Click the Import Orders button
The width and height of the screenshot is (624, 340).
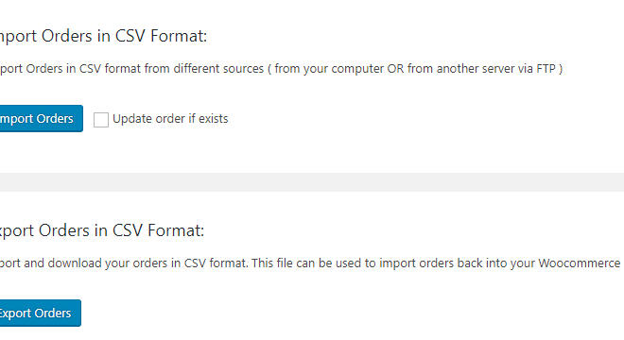[x=41, y=118]
